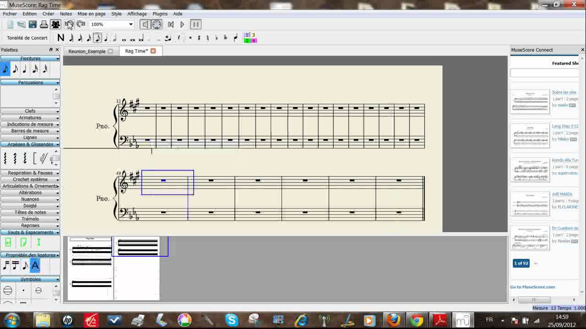
Task: Toggle the rest input button
Action: click(x=179, y=38)
